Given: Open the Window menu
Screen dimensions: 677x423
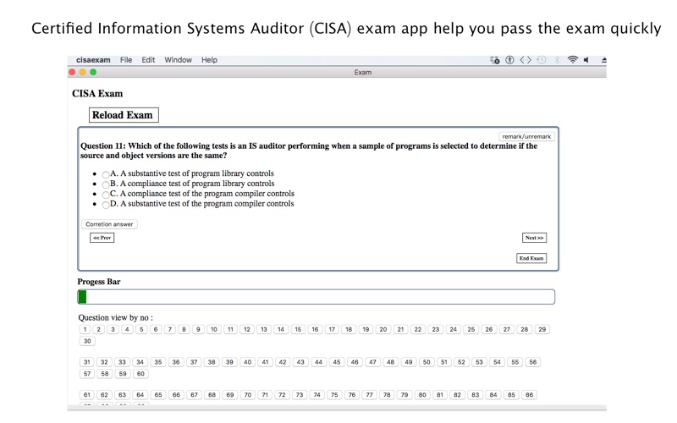Looking at the screenshot, I should coord(178,60).
